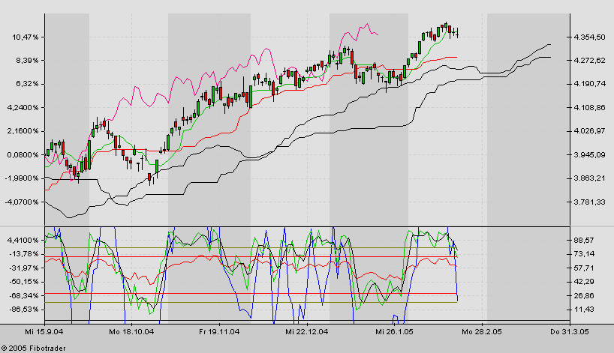Click the 10,47% label on left axis
This screenshot has height=353, width=614.
point(26,37)
